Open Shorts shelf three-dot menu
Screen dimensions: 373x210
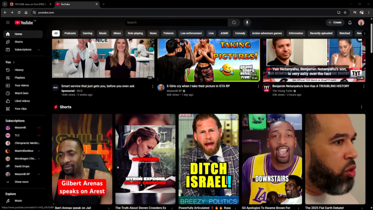tap(362, 107)
